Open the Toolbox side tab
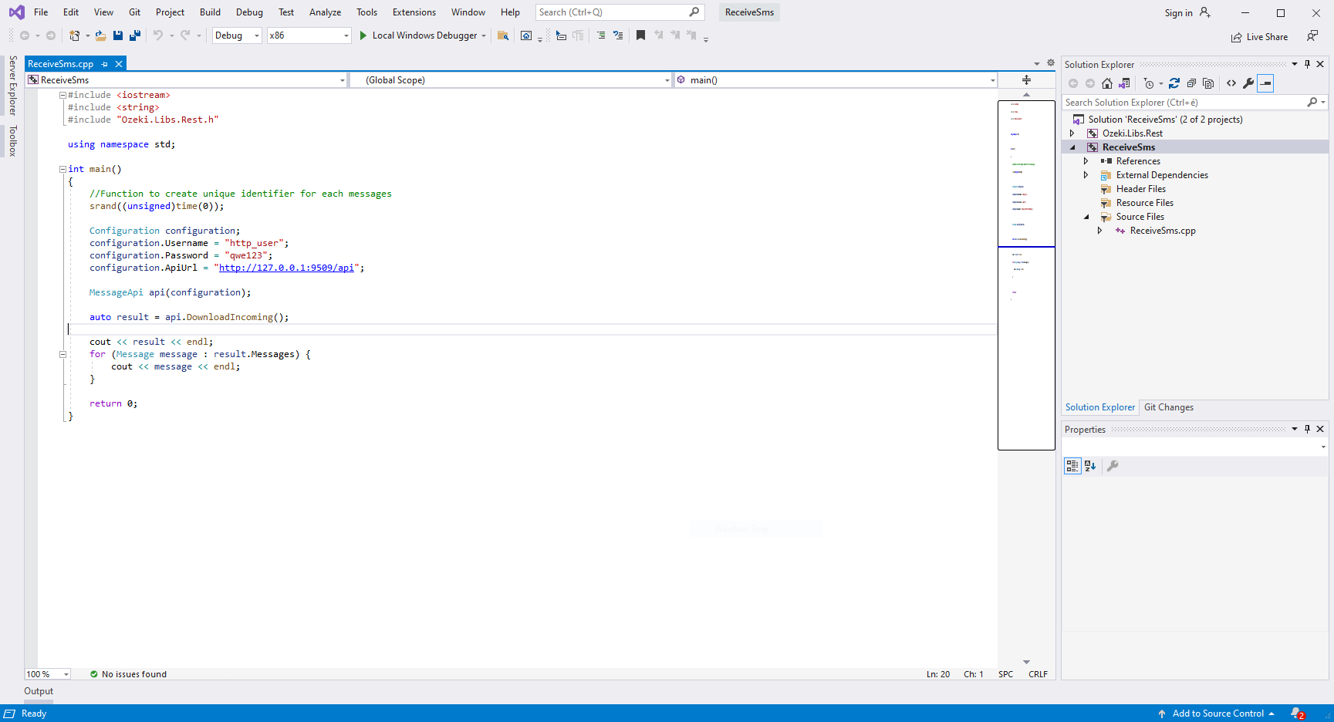 click(x=12, y=141)
